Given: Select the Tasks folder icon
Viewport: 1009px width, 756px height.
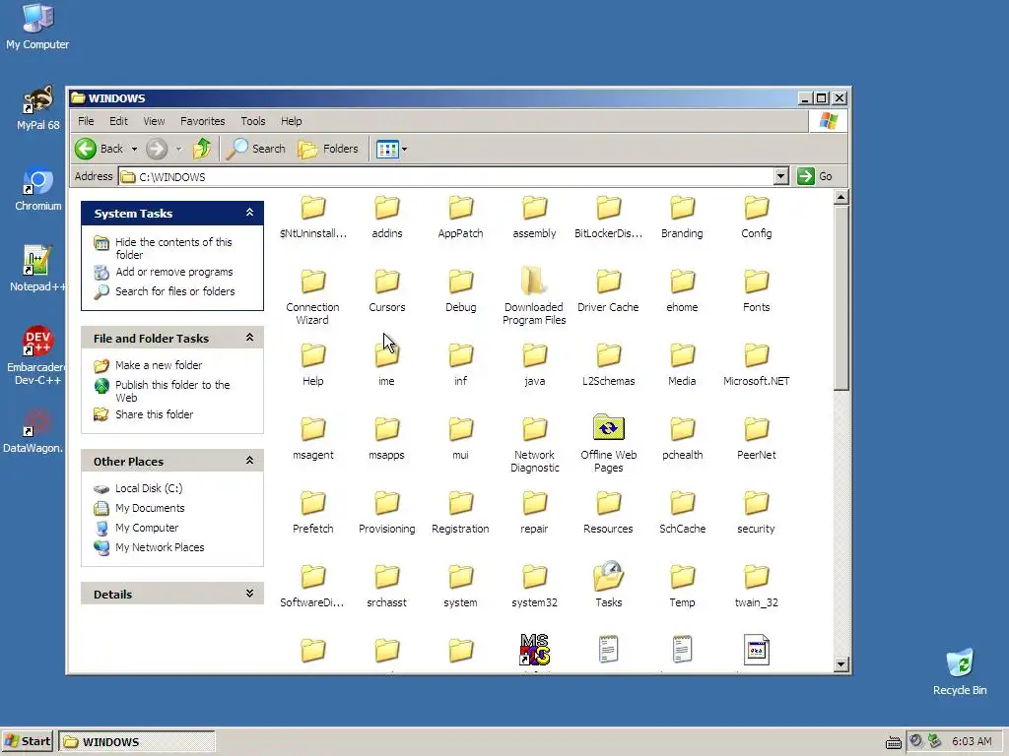Looking at the screenshot, I should [609, 576].
